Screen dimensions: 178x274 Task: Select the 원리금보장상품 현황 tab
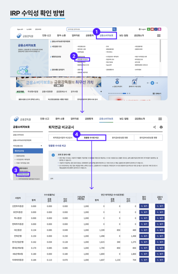pyautogui.click(x=120, y=138)
